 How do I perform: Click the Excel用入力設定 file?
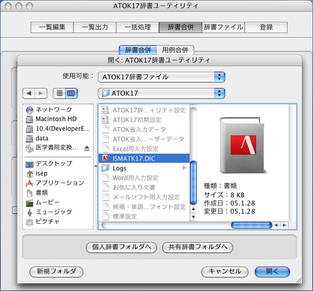point(144,149)
